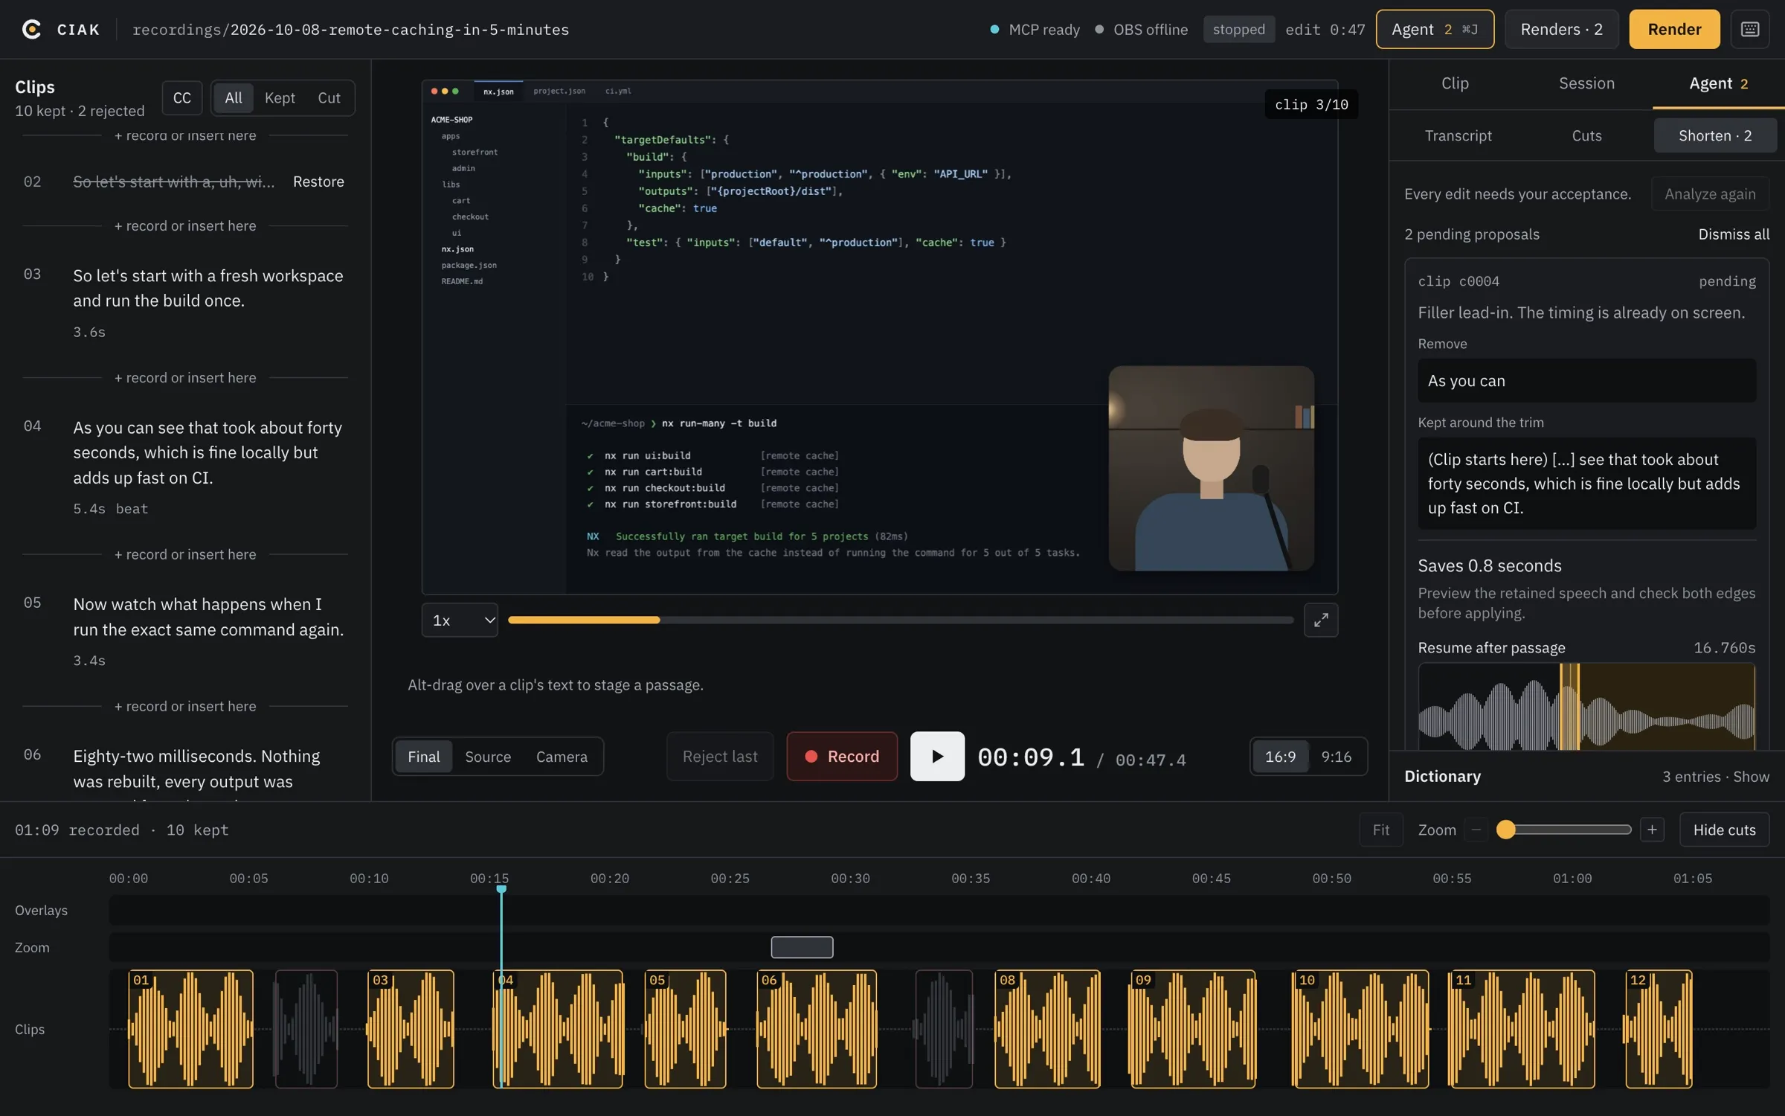Start recording with the Record button

coord(842,756)
